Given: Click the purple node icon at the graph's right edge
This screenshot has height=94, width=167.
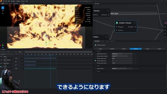Looking at the screenshot, I should click(166, 23).
